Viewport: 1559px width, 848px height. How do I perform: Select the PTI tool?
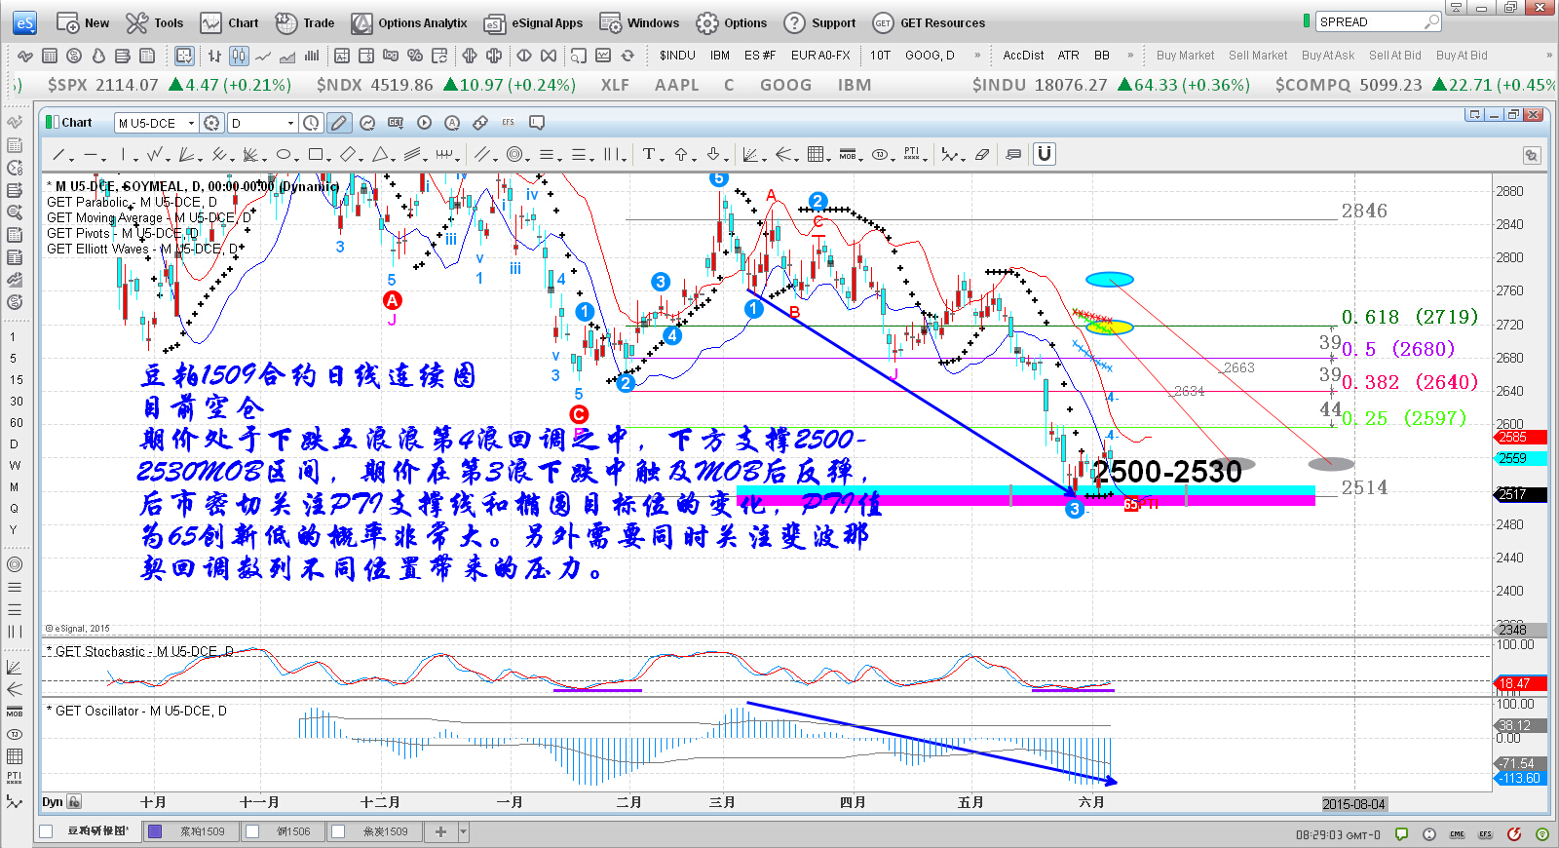pos(911,154)
